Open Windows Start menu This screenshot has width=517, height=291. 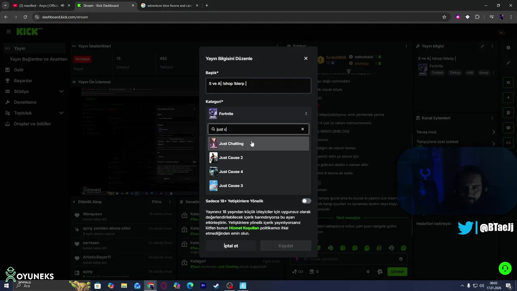pos(6,286)
